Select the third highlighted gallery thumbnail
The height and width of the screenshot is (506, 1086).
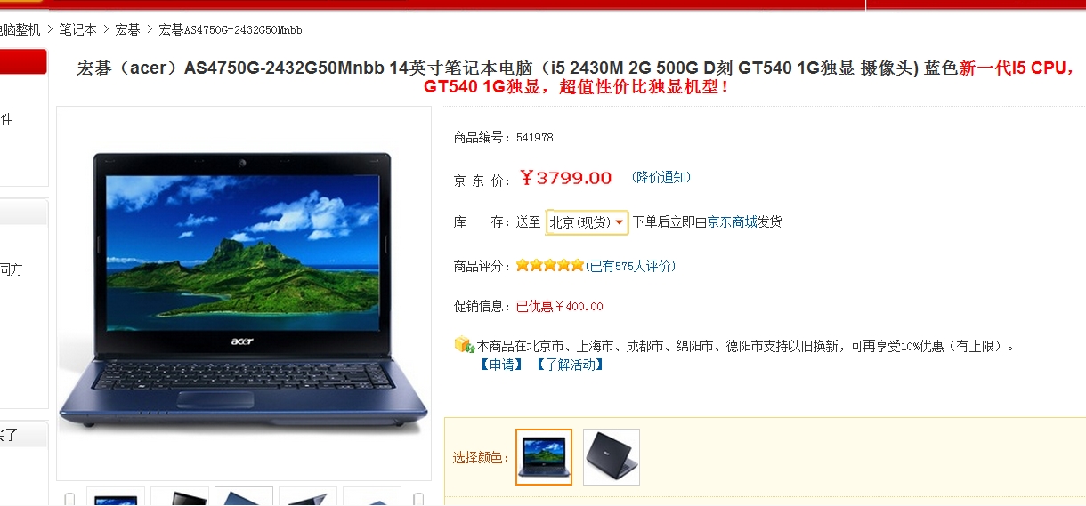click(244, 497)
